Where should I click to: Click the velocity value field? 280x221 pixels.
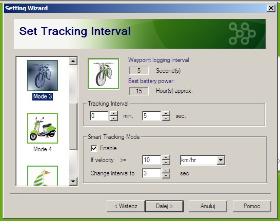(x=152, y=160)
